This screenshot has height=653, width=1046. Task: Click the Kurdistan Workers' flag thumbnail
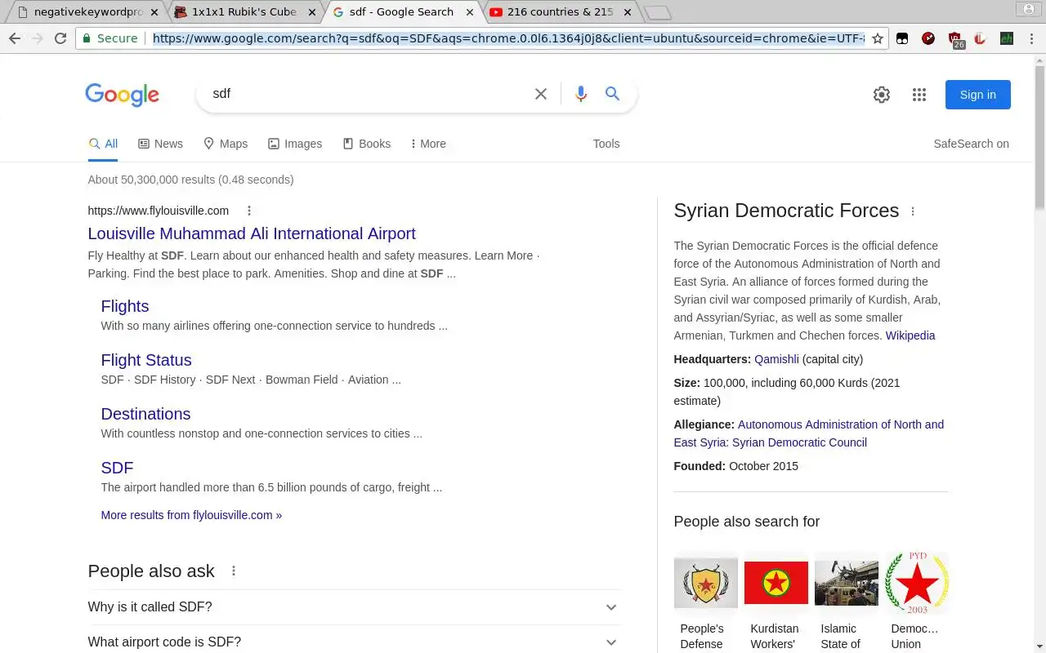click(x=776, y=583)
